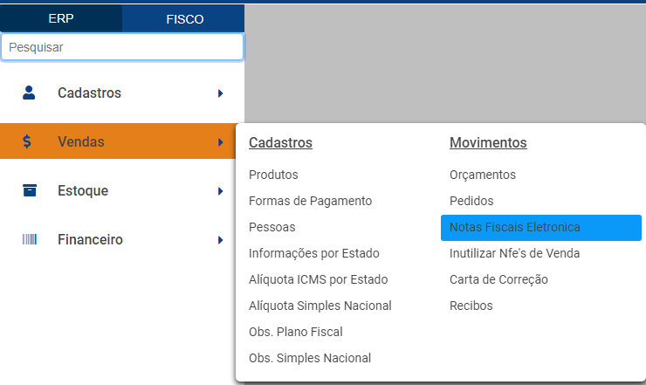Click the archive box icon beside Estoque

[x=29, y=190]
